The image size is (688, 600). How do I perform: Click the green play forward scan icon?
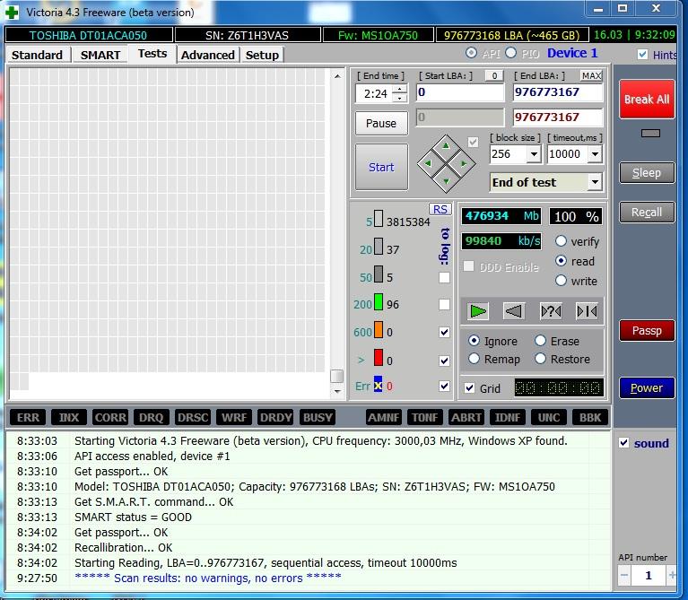pyautogui.click(x=477, y=311)
